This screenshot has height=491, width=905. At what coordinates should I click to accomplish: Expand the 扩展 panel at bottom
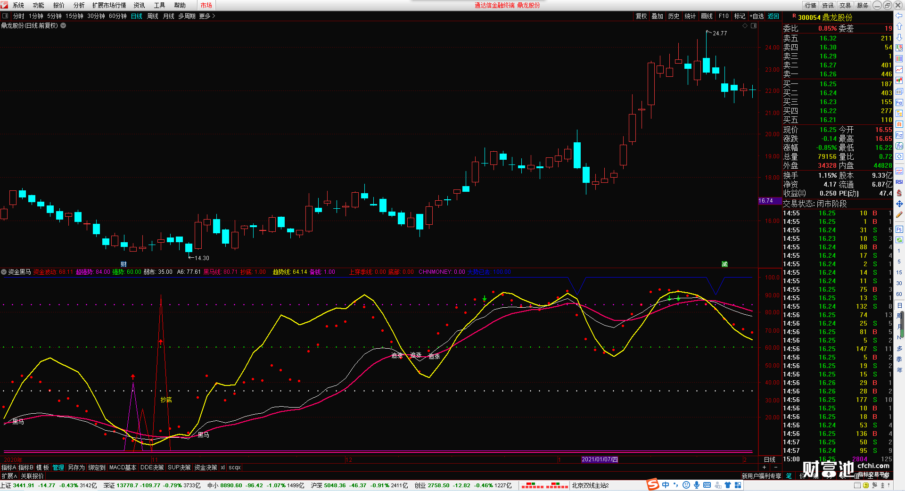tap(9, 476)
